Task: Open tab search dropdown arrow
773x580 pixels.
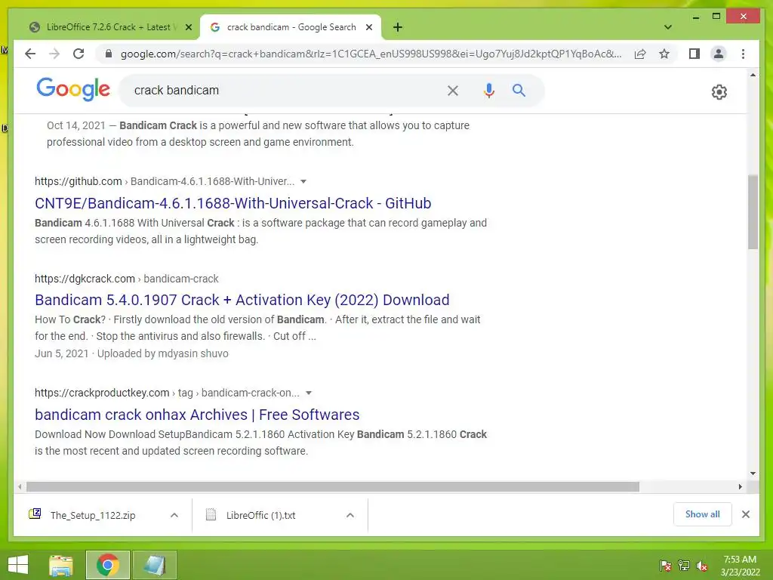Action: point(668,27)
